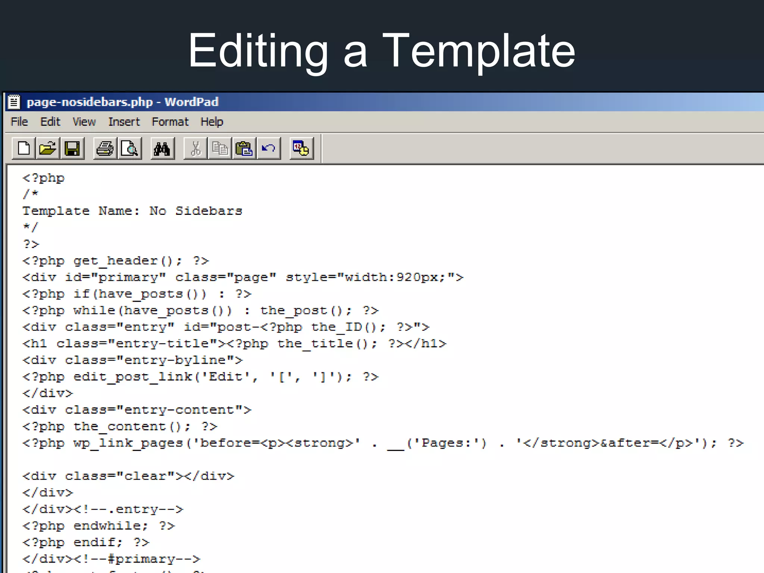Click the Paste clipboard icon
Image resolution: width=764 pixels, height=573 pixels.
pos(244,148)
